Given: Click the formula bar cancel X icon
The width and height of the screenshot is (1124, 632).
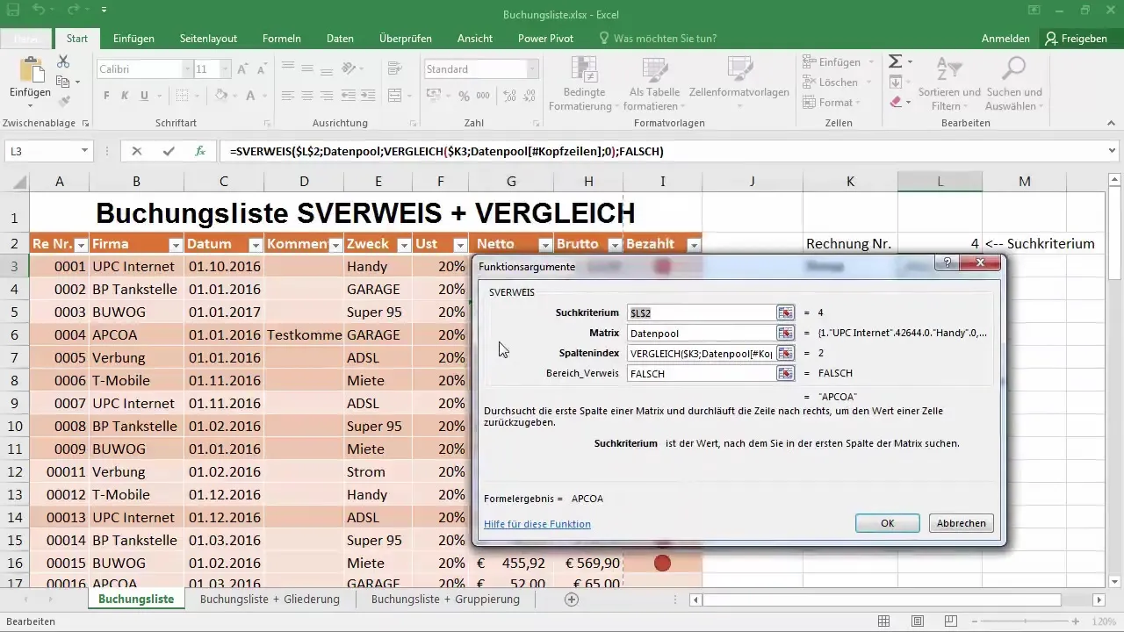Looking at the screenshot, I should point(136,151).
